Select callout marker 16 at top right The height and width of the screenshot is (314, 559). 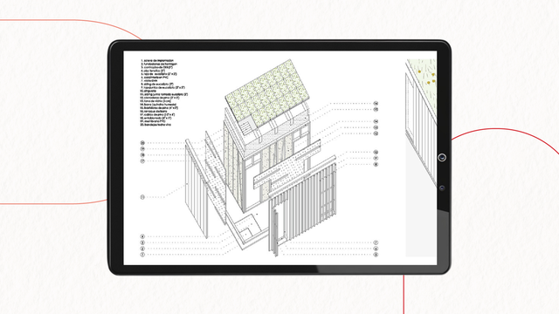(376, 103)
